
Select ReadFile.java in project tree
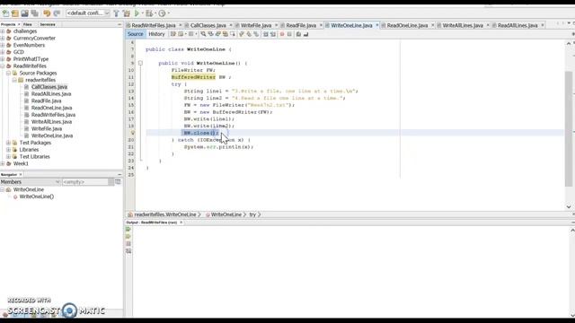46,101
